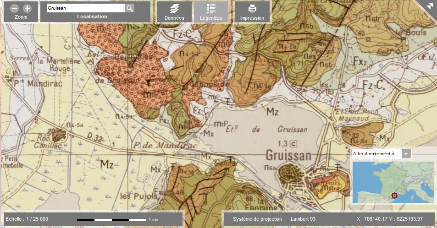Image resolution: width=437 pixels, height=228 pixels.
Task: Open the 'Aller directement à...' dropdown
Action: point(381,154)
